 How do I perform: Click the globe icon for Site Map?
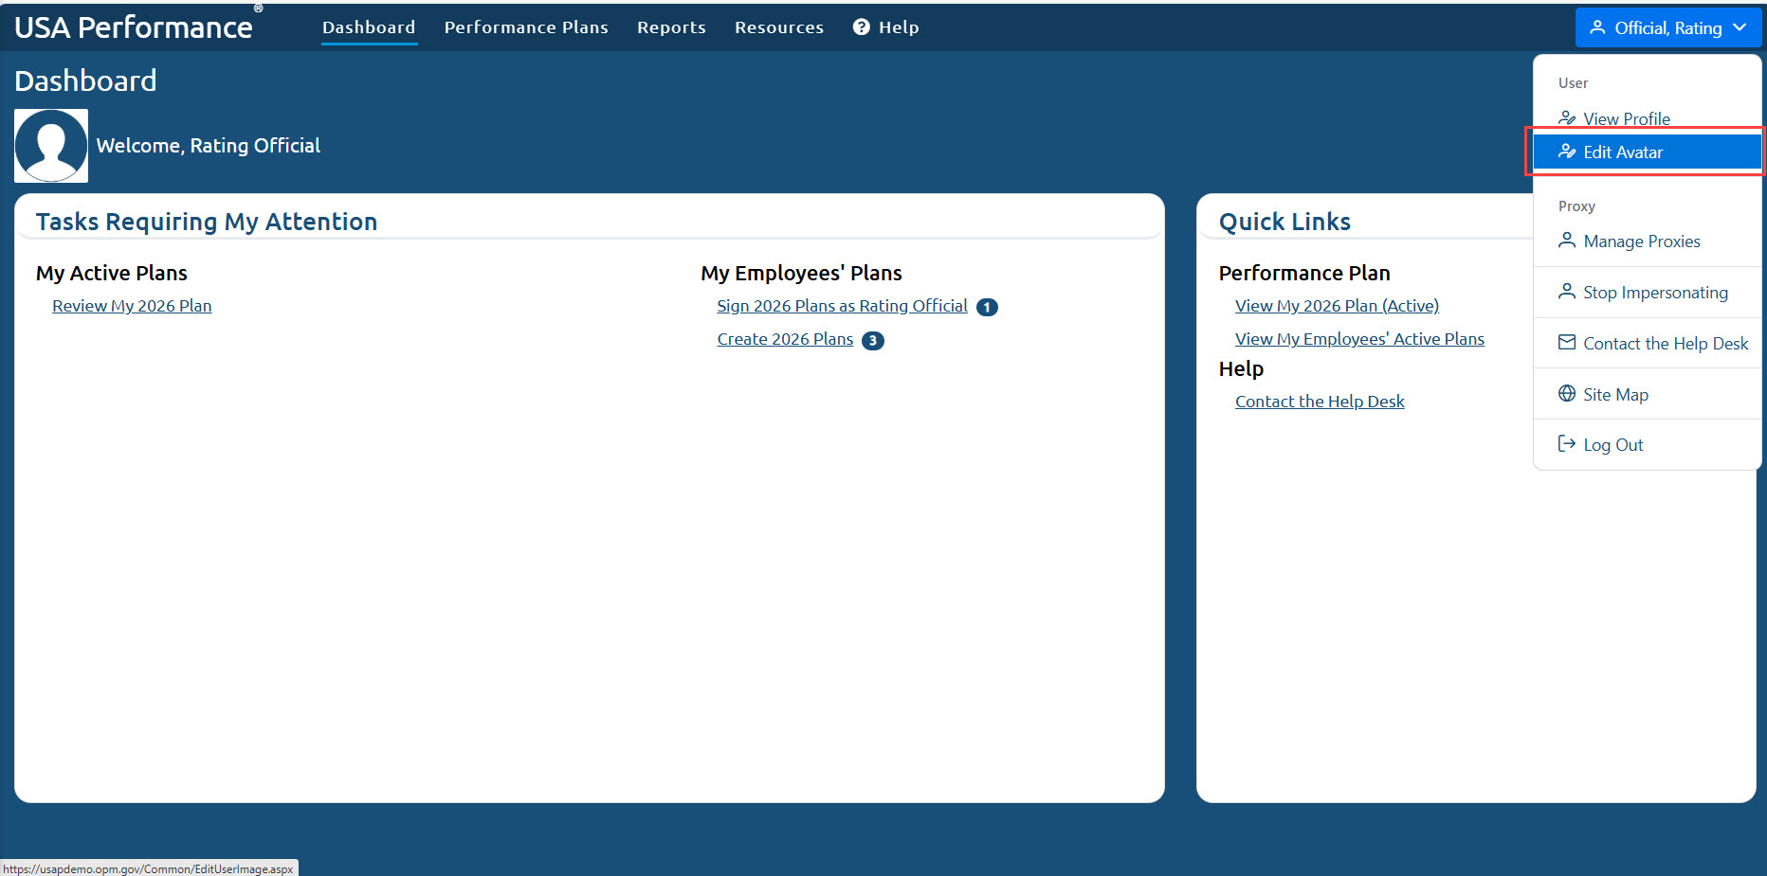pyautogui.click(x=1567, y=394)
